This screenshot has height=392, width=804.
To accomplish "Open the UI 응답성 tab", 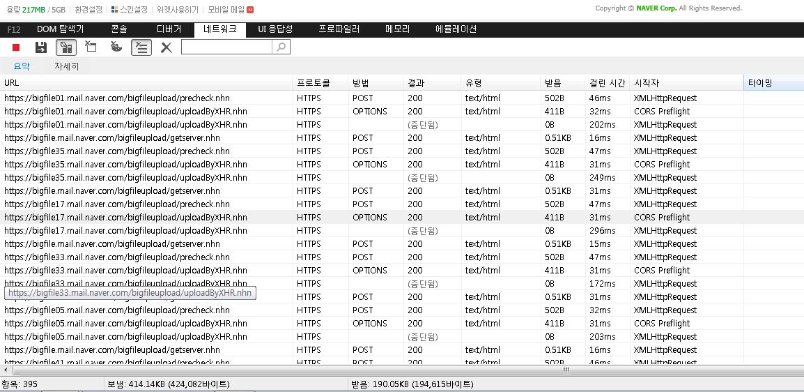I will 275,29.
